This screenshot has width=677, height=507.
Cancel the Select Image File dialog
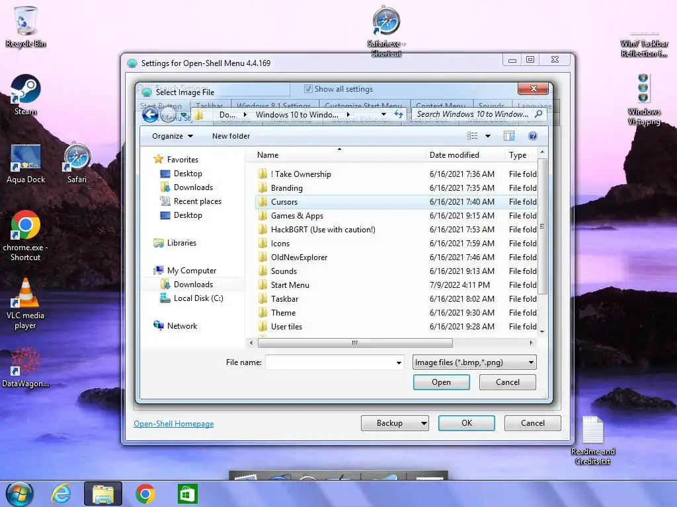point(507,382)
